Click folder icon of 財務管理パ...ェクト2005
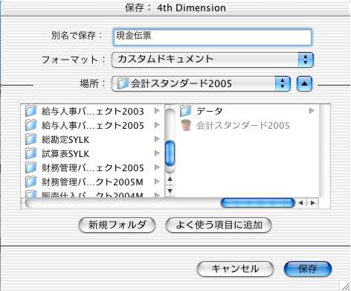Image resolution: width=351 pixels, height=291 pixels. 31,167
